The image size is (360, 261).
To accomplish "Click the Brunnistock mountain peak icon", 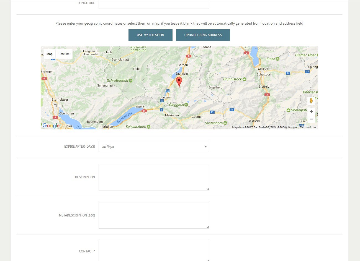I will (244, 79).
